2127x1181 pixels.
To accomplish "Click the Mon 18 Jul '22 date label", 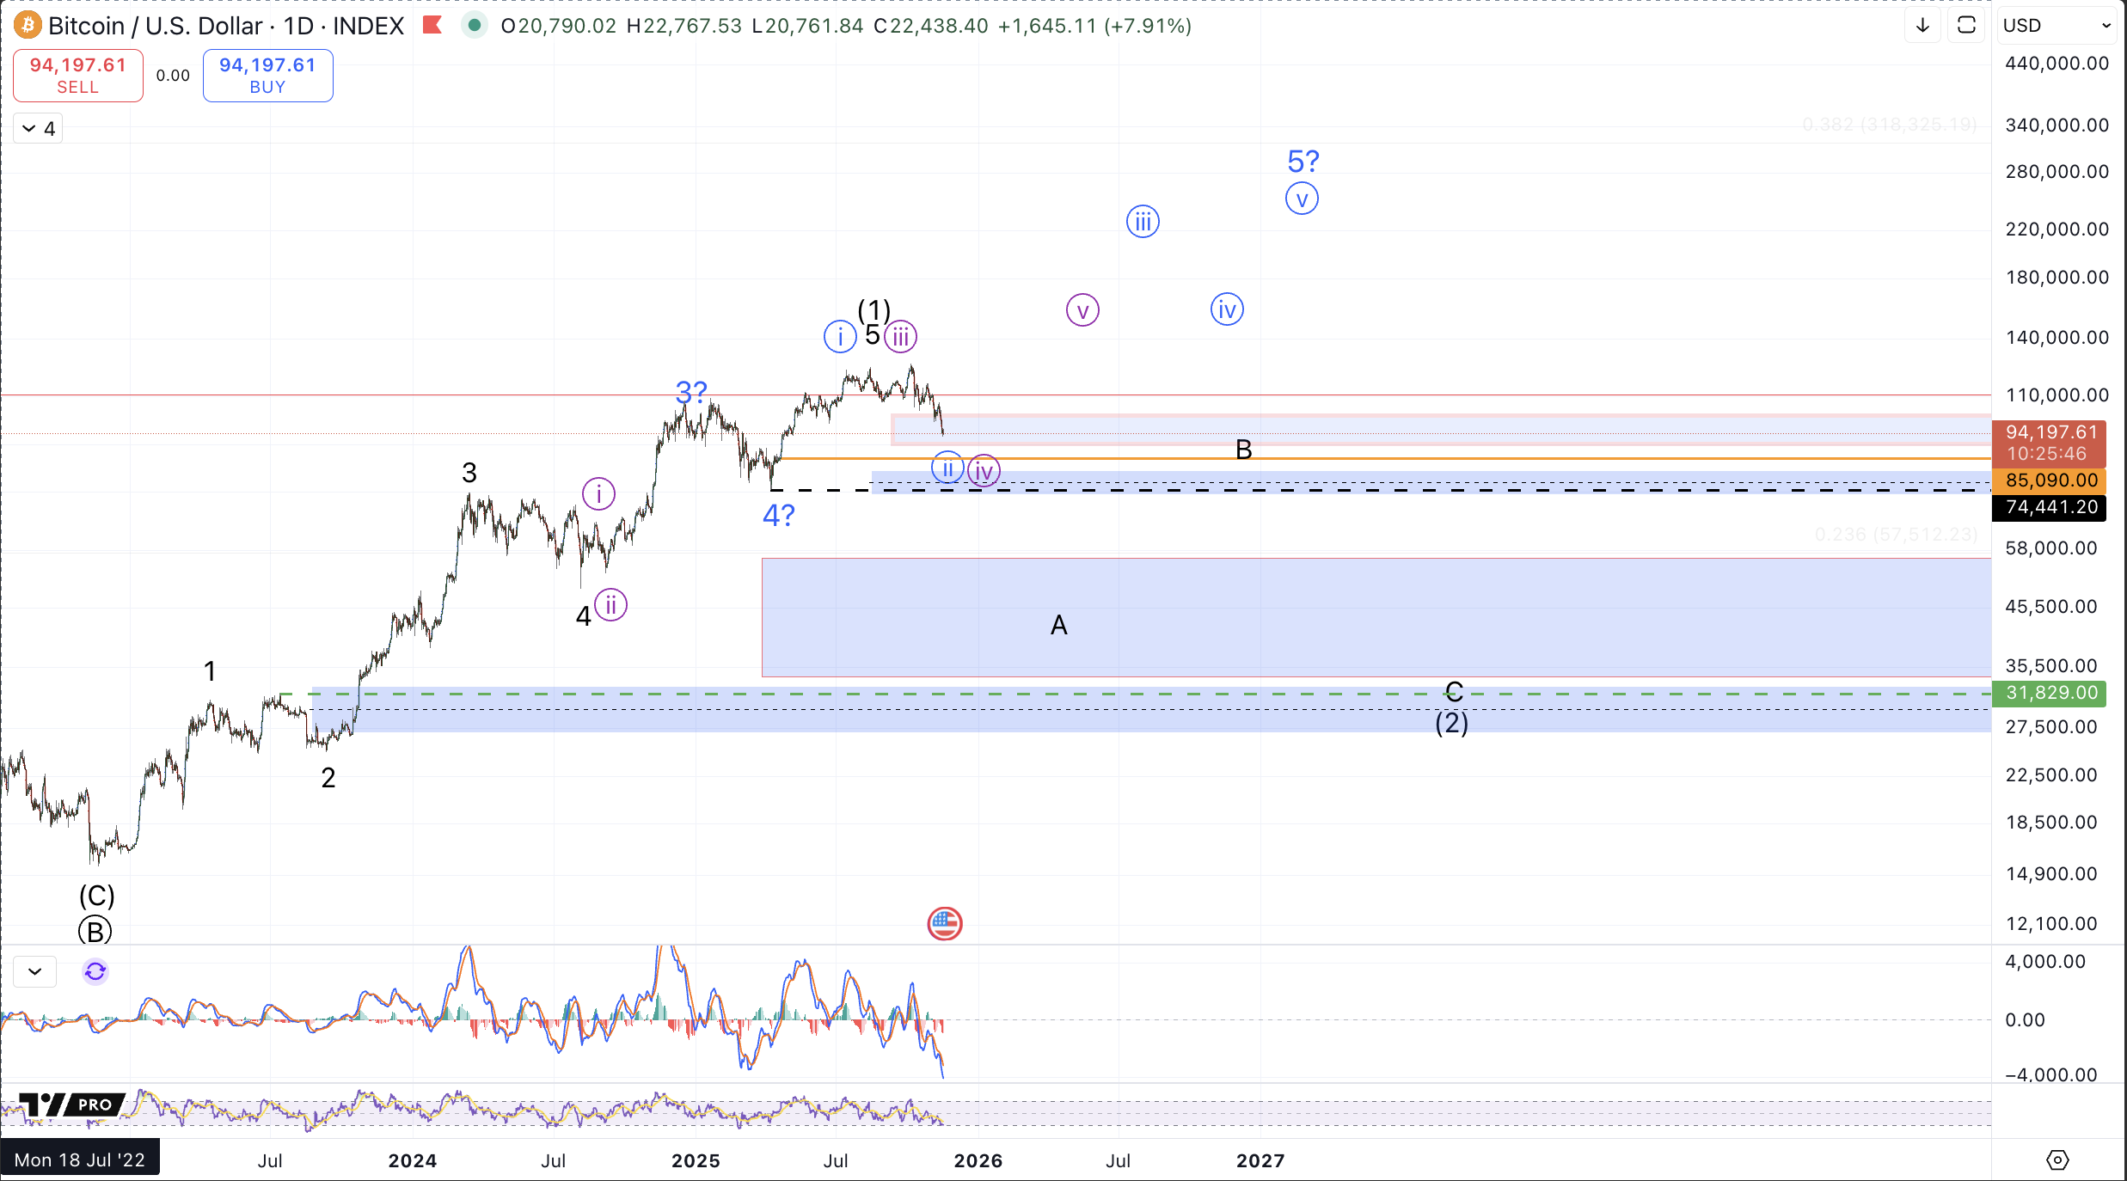I will 80,1160.
